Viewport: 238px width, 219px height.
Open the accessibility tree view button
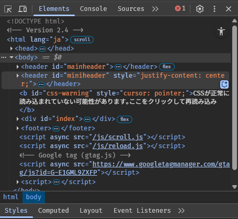click(221, 31)
